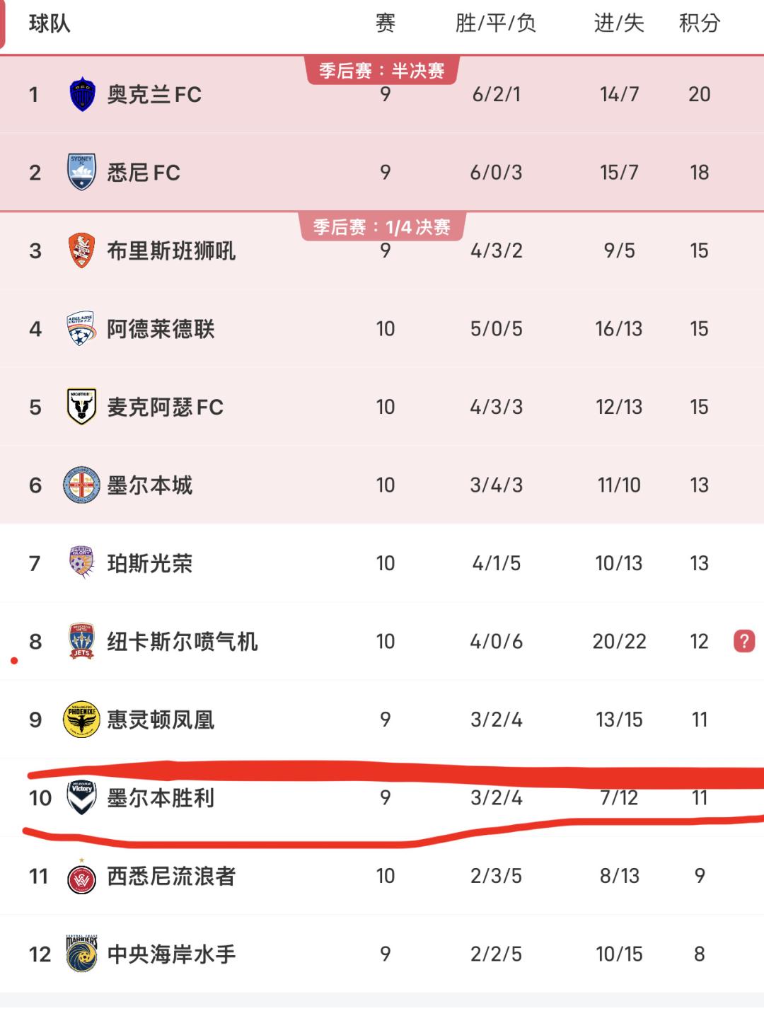Viewport: 764px width, 1028px height.
Task: Click the Adelaide United team crest
Action: (82, 328)
